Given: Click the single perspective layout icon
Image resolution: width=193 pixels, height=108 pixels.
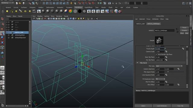Looking at the screenshot, I should coord(2,68).
